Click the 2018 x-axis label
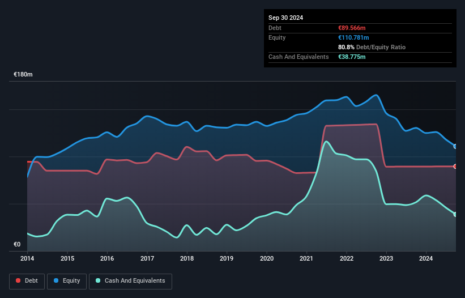Screen dimensions: 465x298 click(x=187, y=258)
